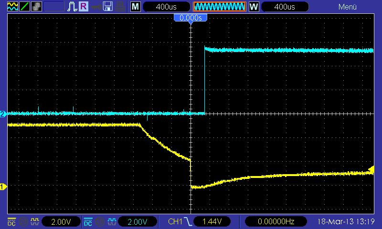
Task: Open the Menü menu
Action: point(348,7)
